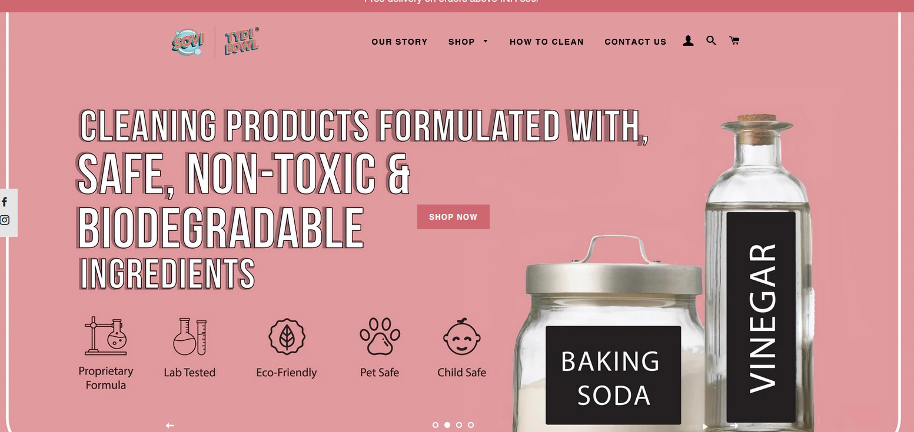
Task: Open Facebook from side social bar
Action: coord(5,202)
